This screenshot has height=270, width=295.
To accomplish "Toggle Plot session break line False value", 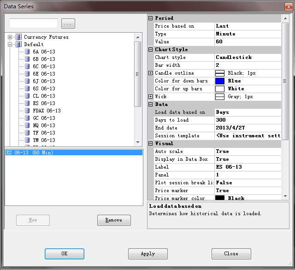I will click(x=248, y=183).
